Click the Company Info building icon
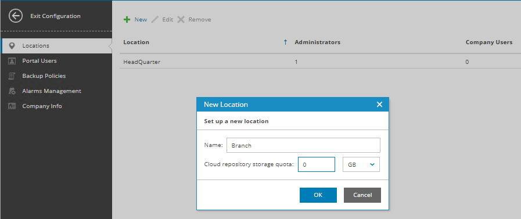 coord(12,106)
